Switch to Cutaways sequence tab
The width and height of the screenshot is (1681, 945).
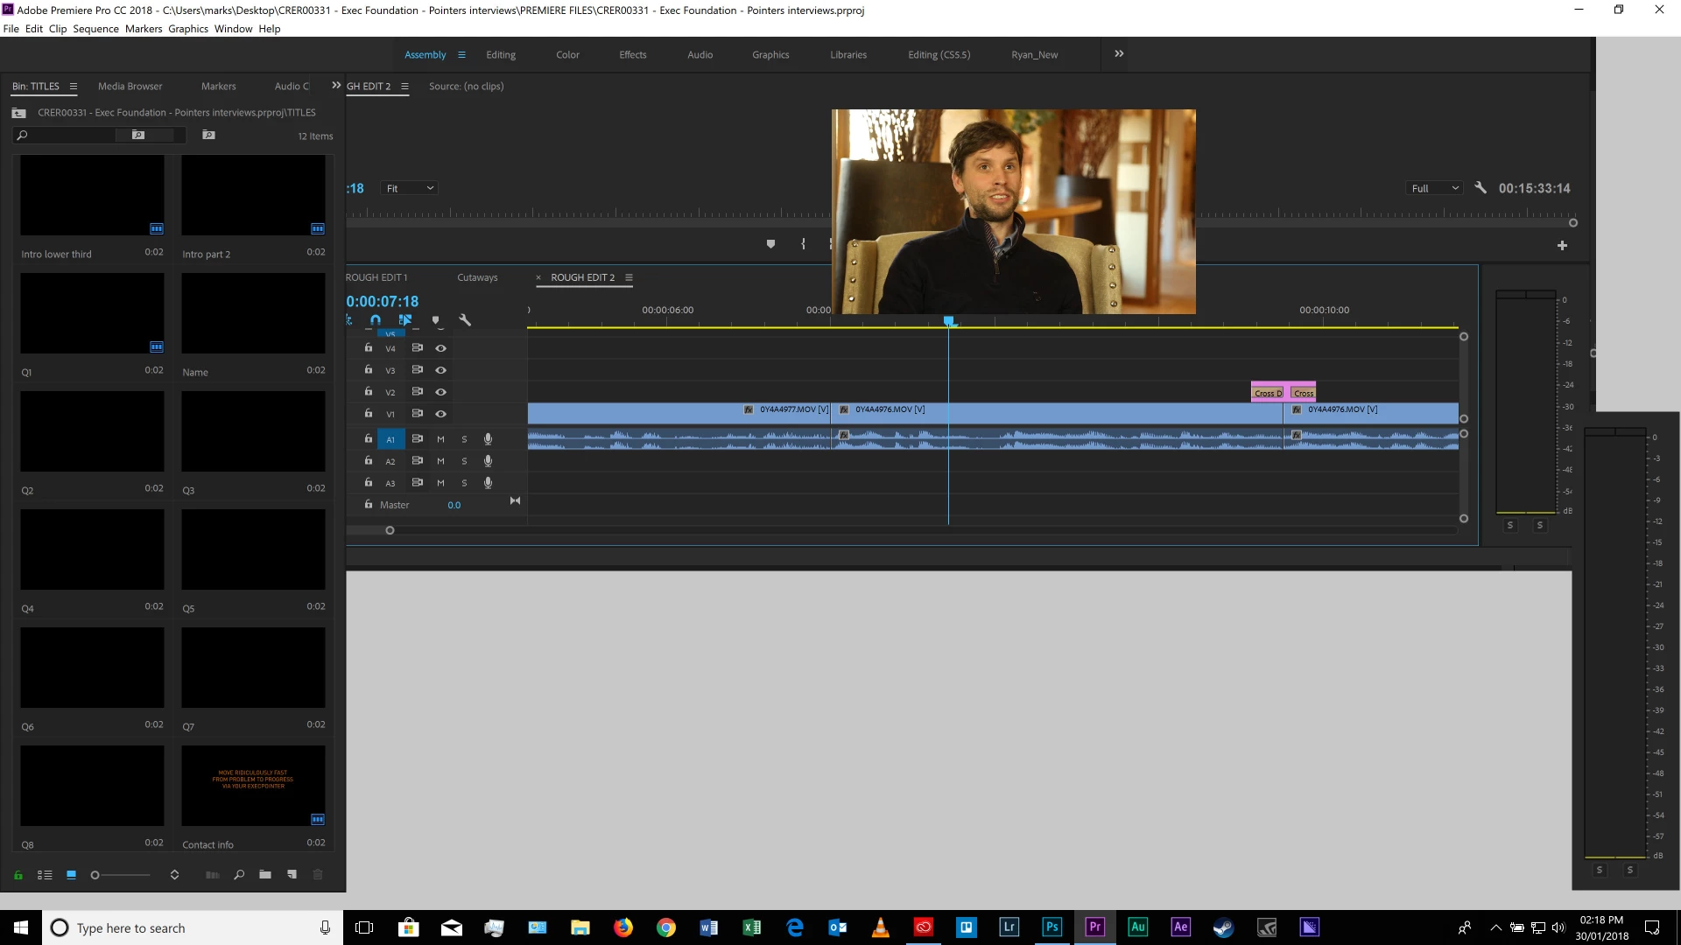477,277
